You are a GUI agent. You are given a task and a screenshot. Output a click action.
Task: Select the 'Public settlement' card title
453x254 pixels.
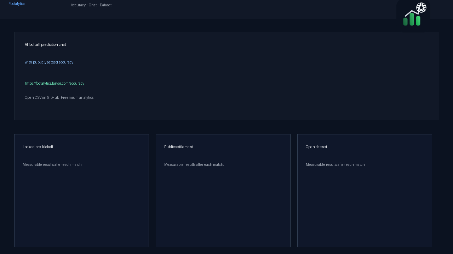pos(179,147)
